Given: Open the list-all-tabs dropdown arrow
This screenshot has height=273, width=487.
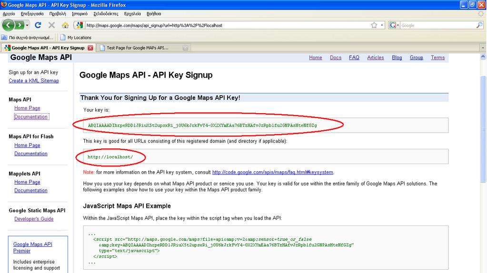Looking at the screenshot, I should [483, 48].
